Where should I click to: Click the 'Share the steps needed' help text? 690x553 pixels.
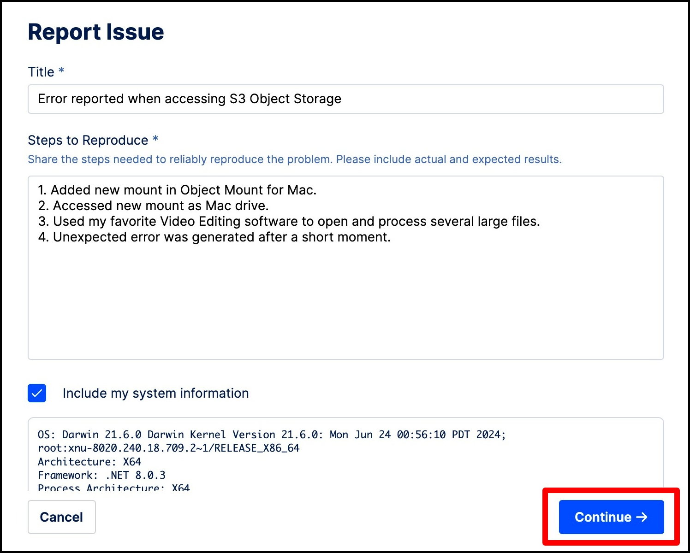tap(294, 159)
